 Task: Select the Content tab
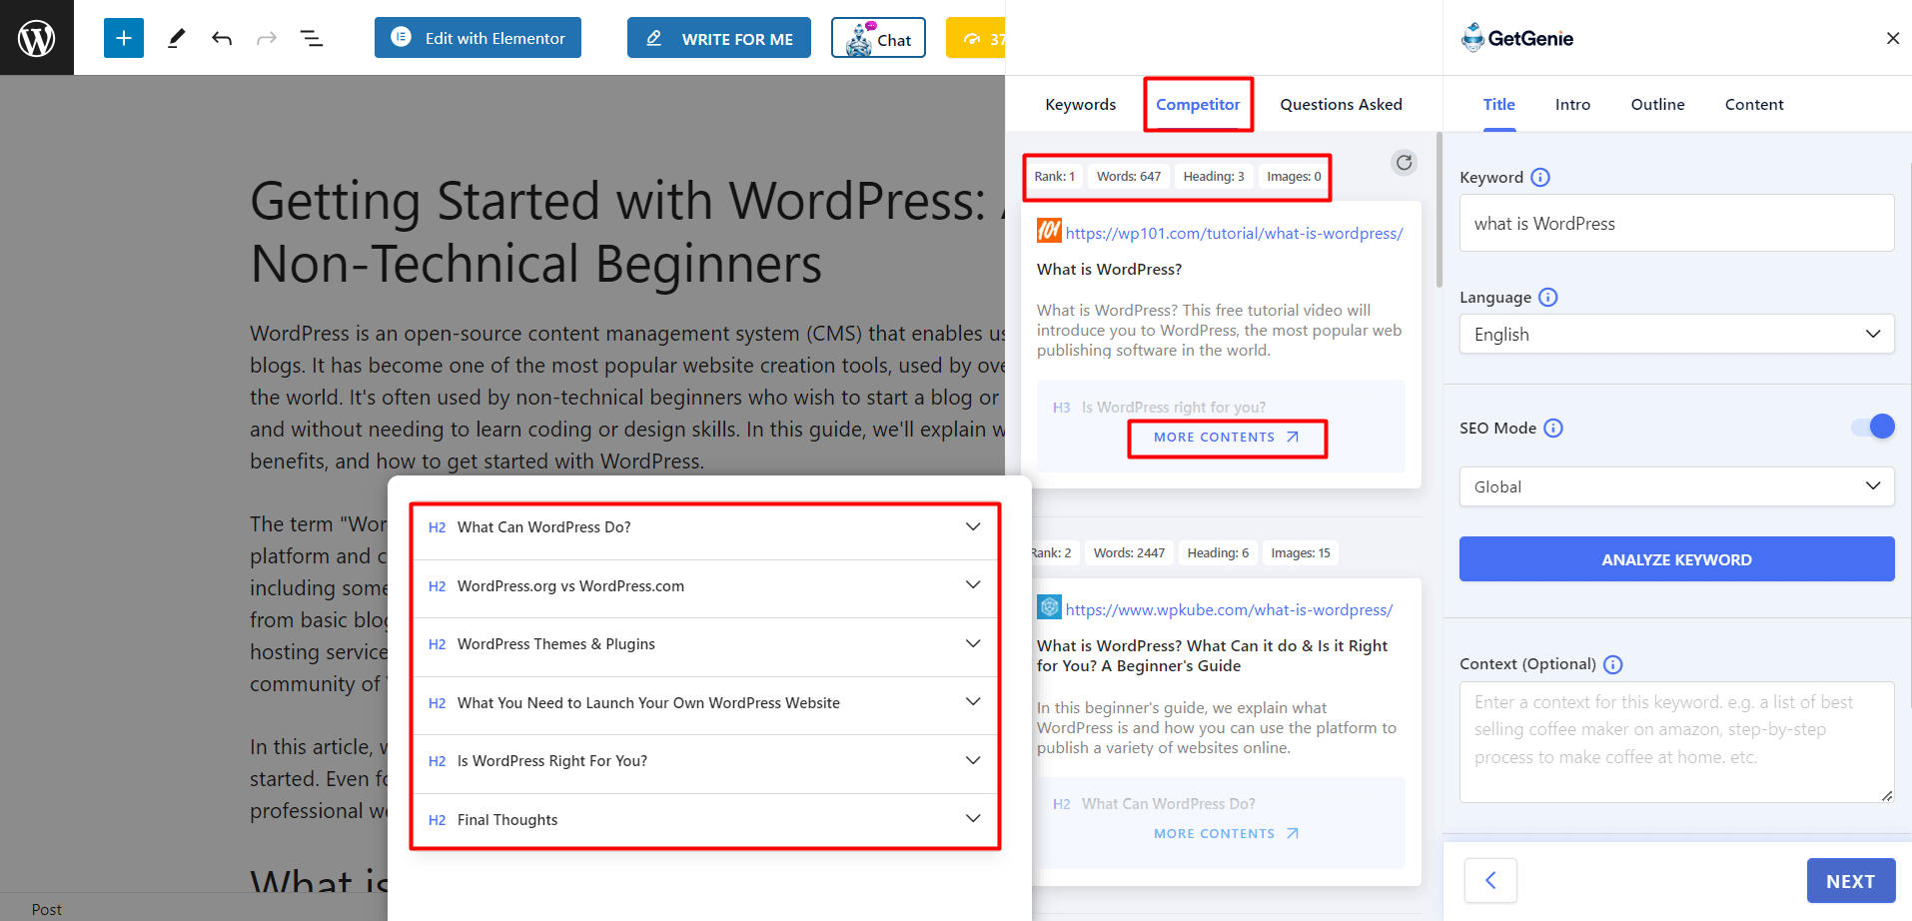pos(1754,104)
